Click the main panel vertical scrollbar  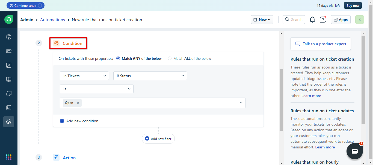click(x=281, y=100)
